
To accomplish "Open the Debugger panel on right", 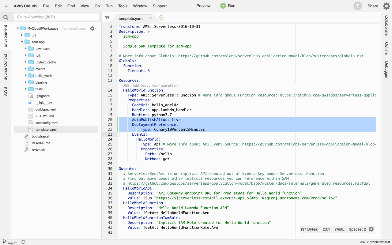I will click(x=386, y=70).
